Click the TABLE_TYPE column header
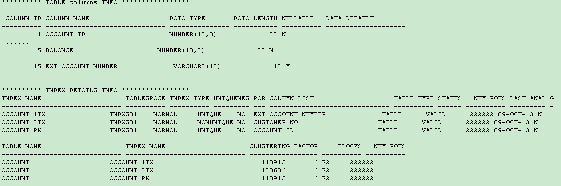Screen dimensions: 561x186 pos(414,98)
